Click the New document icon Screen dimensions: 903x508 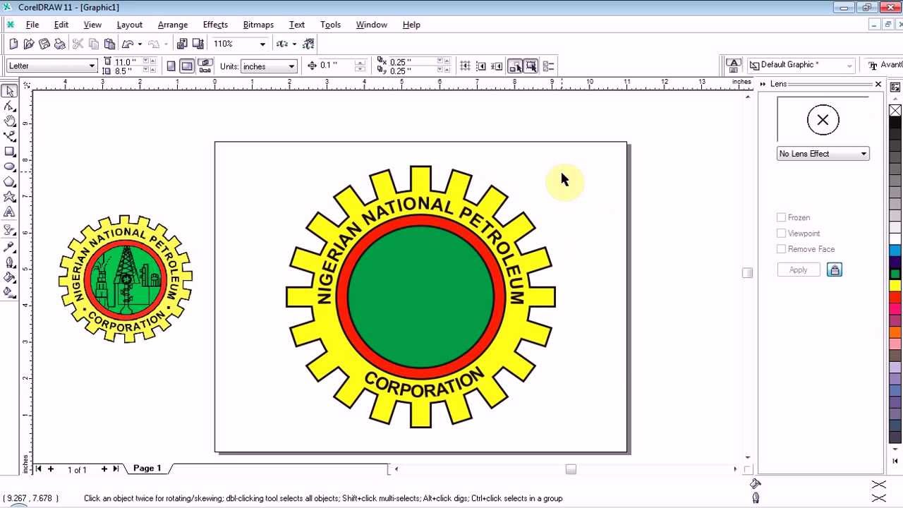(13, 44)
